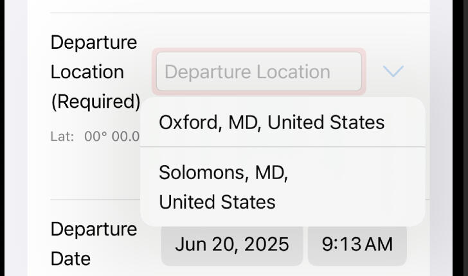Toggle the location suggestions dropdown arrow

393,71
